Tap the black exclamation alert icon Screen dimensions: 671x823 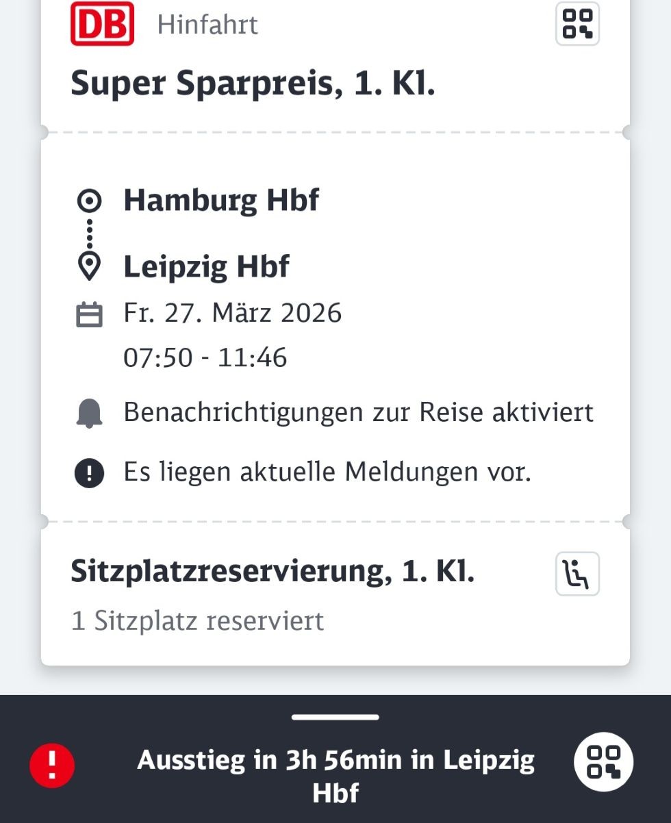click(89, 472)
